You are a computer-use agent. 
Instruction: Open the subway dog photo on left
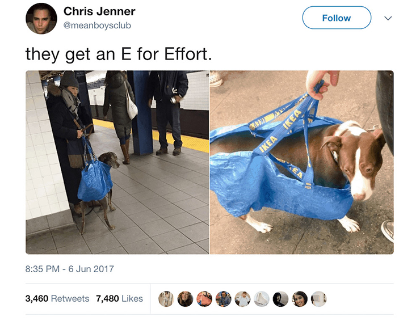point(117,162)
